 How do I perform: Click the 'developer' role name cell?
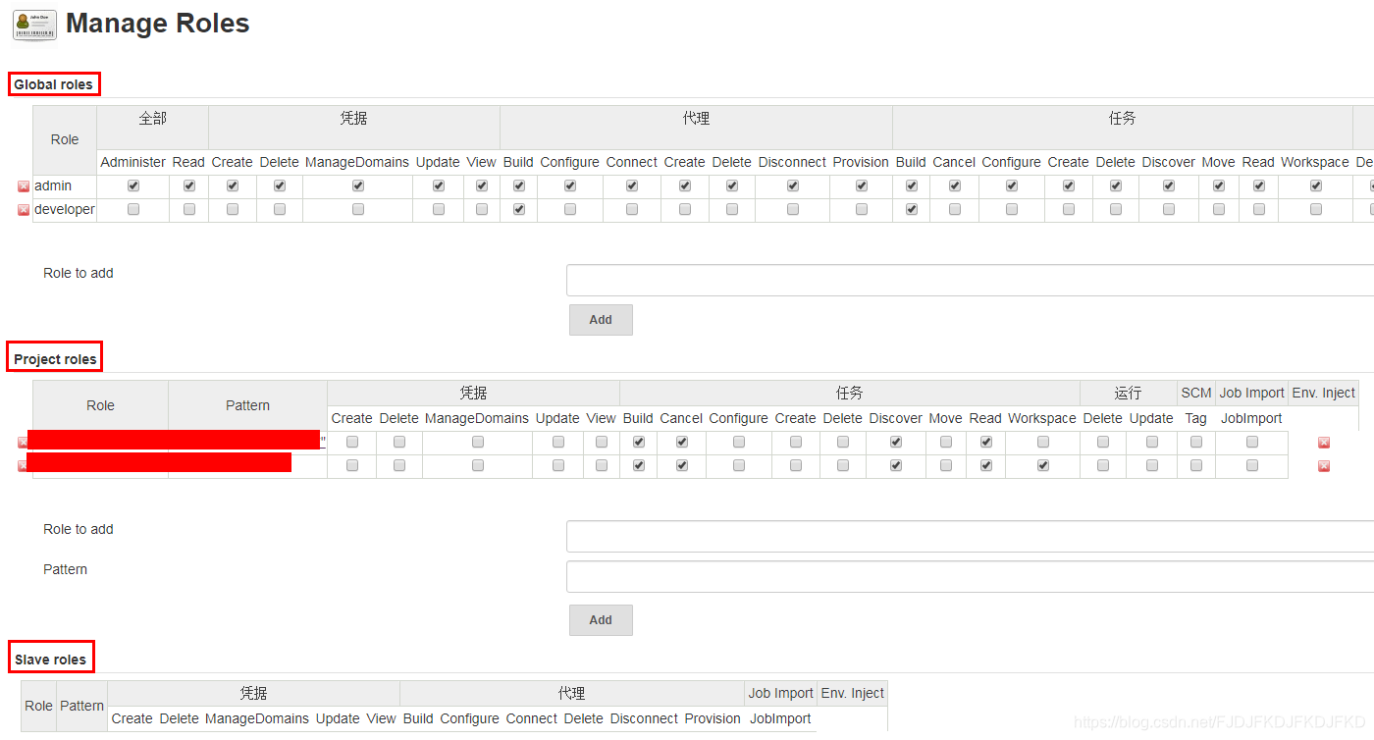(x=65, y=209)
